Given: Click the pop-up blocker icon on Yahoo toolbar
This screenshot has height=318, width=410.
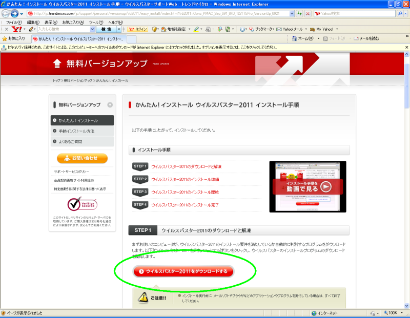Looking at the screenshot, I should tap(220, 29).
